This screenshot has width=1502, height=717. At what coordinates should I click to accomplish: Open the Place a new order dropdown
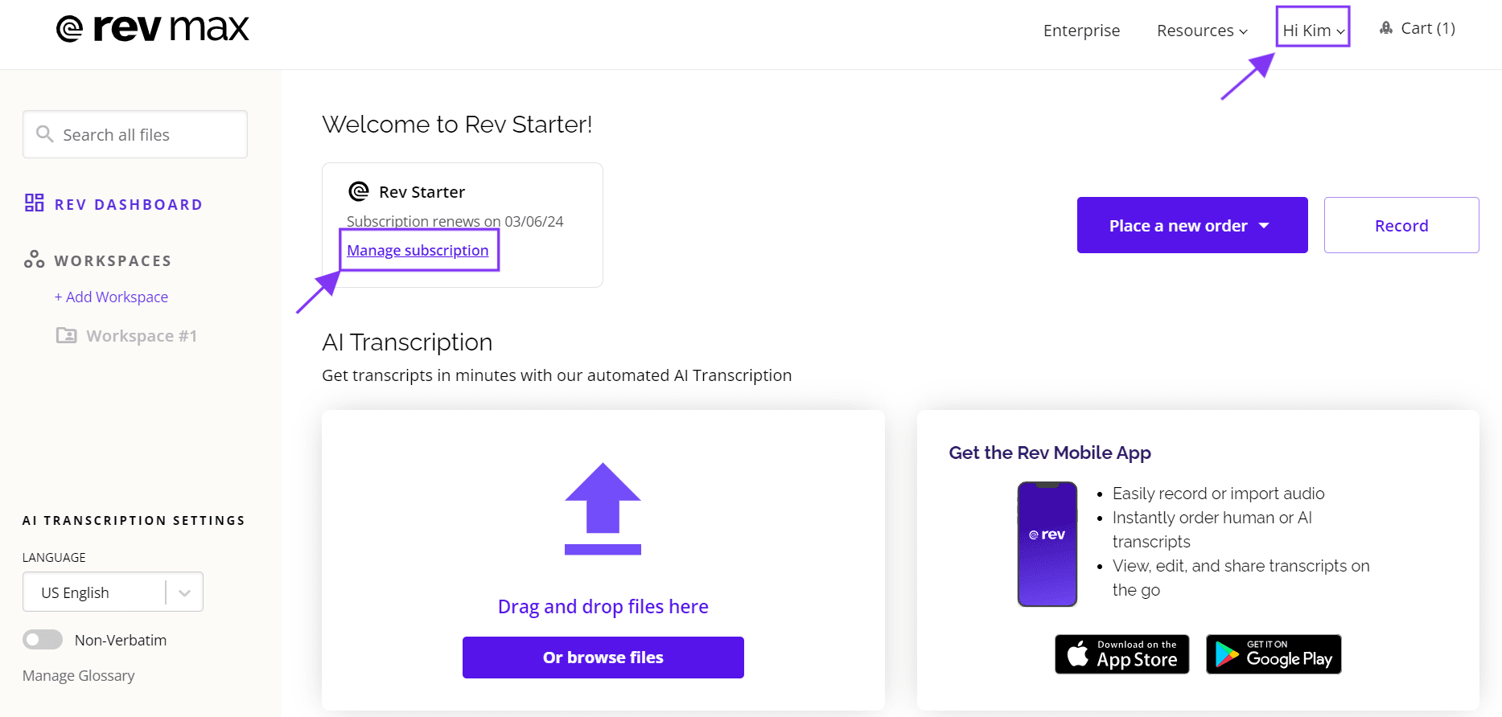1192,225
